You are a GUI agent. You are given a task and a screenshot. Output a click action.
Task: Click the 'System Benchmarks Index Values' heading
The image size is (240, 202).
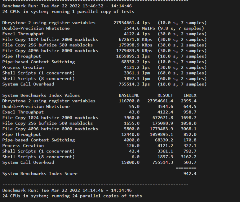pyautogui.click(x=41, y=95)
